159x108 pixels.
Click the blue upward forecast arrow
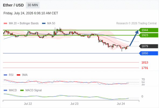click(134, 38)
